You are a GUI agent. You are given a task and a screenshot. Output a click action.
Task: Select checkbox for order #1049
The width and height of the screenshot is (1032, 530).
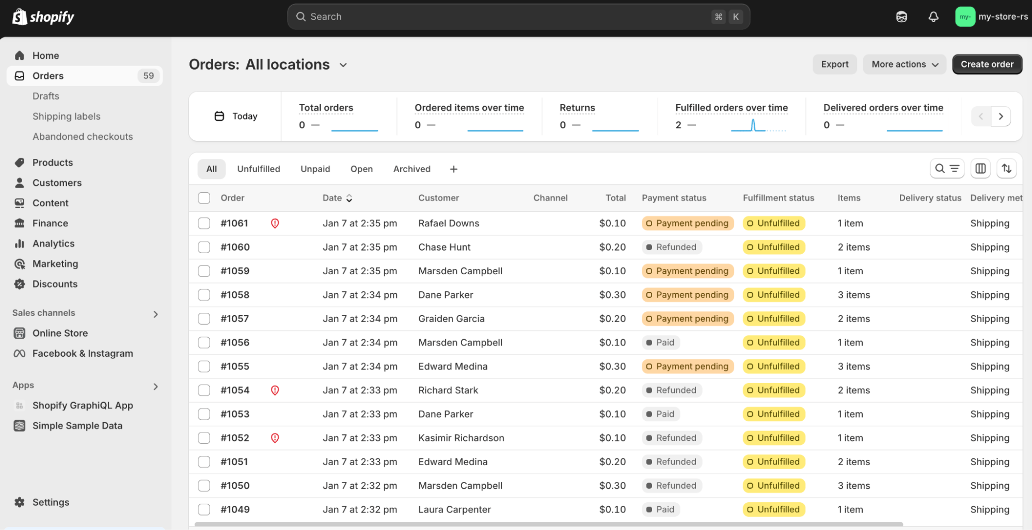(x=204, y=509)
